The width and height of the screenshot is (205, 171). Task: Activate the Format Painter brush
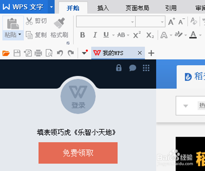pyautogui.click(x=59, y=23)
